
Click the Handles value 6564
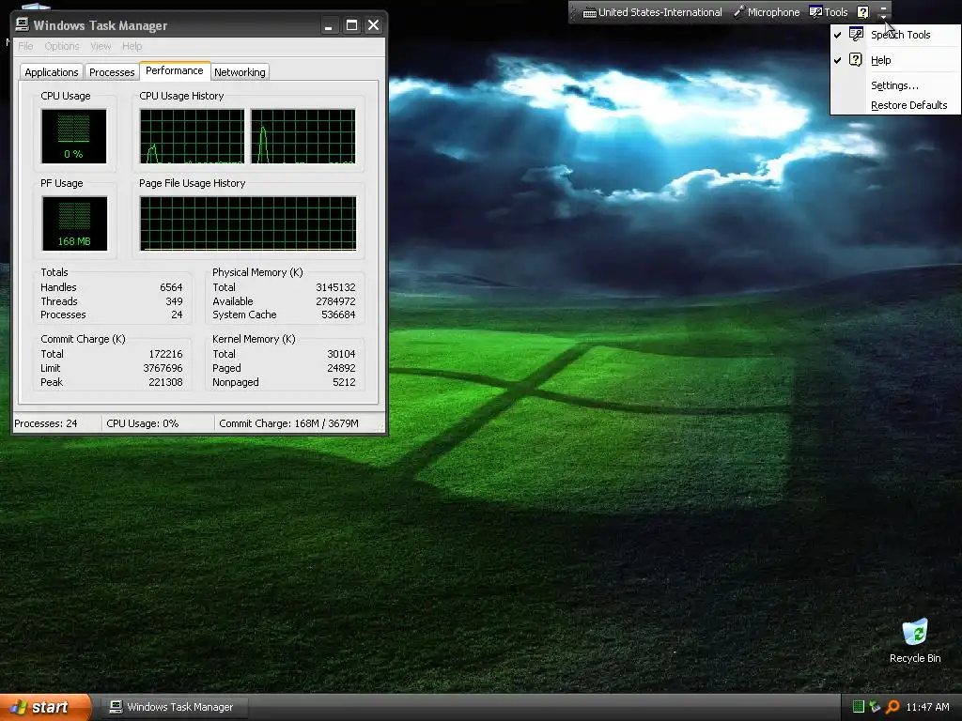coord(171,287)
